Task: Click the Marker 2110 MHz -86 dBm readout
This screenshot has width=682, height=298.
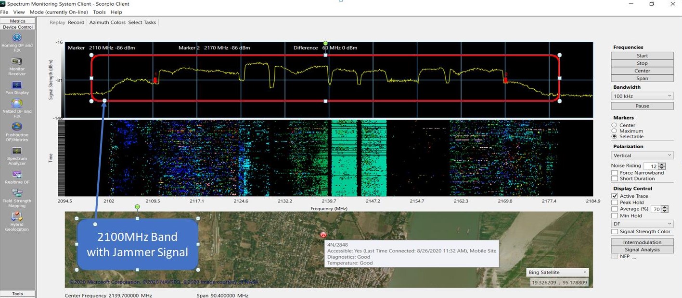Action: 102,48
